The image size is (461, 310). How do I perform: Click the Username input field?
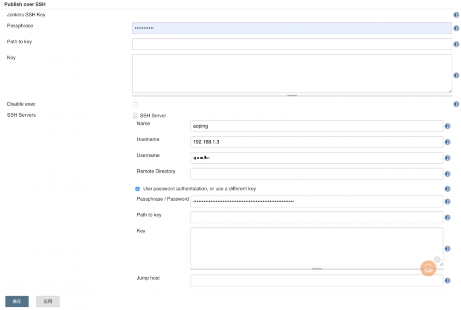click(317, 158)
